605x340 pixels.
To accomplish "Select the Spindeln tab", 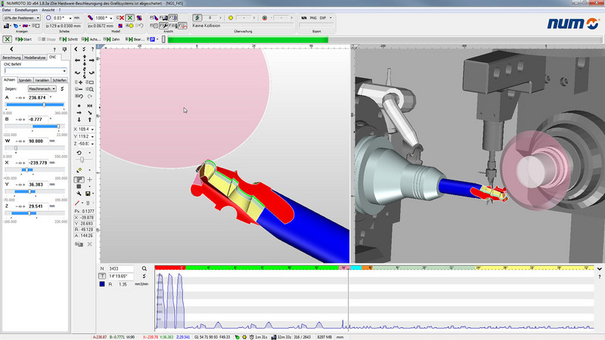I will [25, 79].
